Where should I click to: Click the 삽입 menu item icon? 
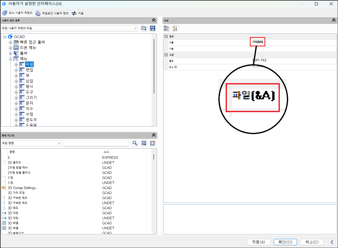(22, 81)
